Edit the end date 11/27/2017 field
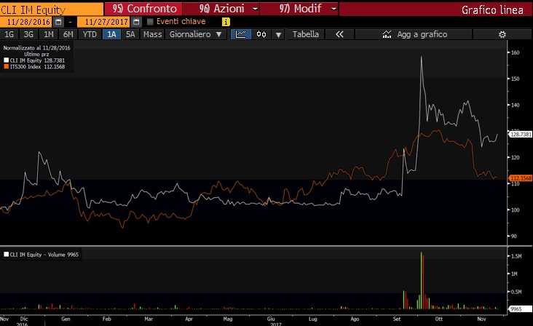 point(103,22)
